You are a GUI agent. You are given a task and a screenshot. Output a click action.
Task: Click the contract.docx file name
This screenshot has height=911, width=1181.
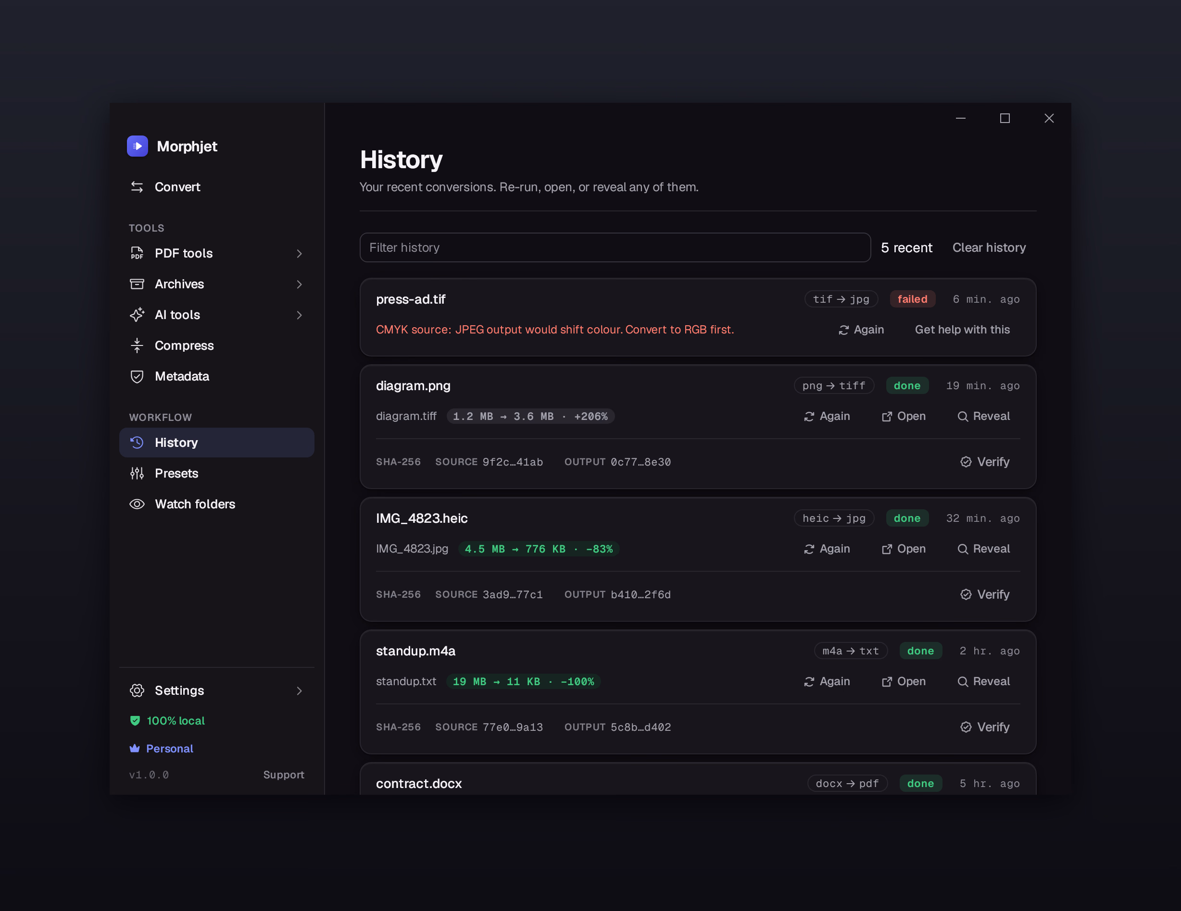pos(418,784)
